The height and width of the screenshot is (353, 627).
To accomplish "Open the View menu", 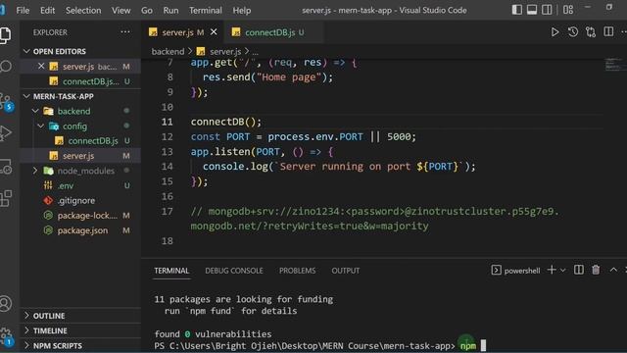I will point(121,10).
